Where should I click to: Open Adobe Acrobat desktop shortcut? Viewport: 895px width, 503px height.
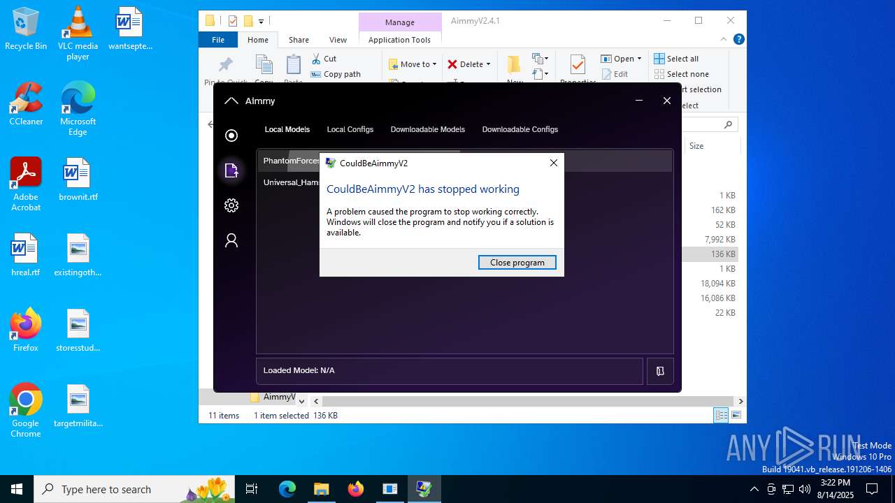click(26, 184)
